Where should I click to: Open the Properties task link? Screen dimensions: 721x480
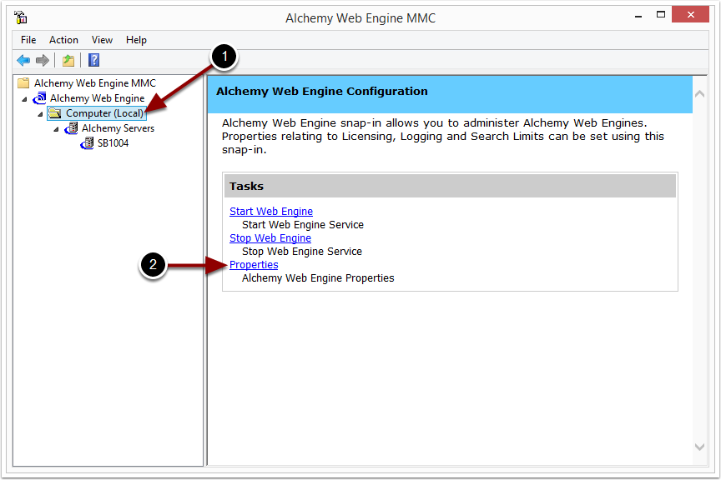tap(254, 264)
